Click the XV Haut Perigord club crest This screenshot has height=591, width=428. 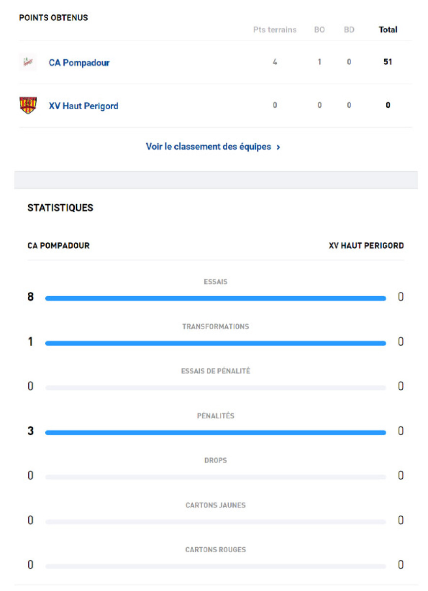click(x=28, y=105)
